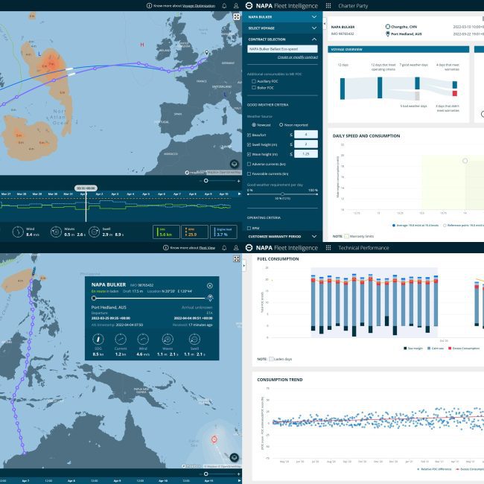The width and height of the screenshot is (484, 484).
Task: Click the Swell dial icon in weather bar
Action: click(x=94, y=232)
